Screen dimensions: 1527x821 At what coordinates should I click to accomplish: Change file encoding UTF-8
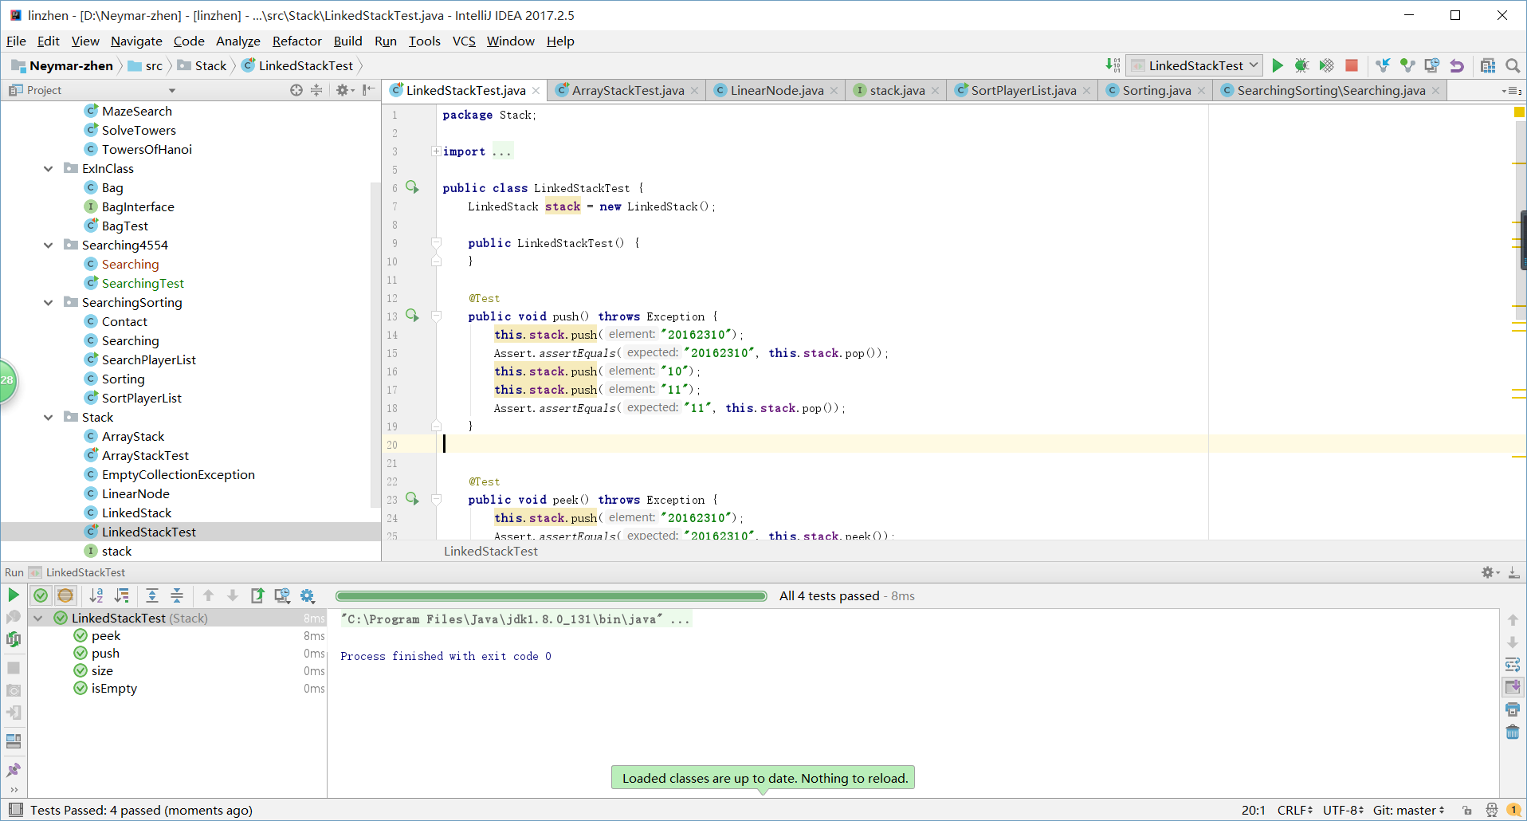tap(1343, 811)
